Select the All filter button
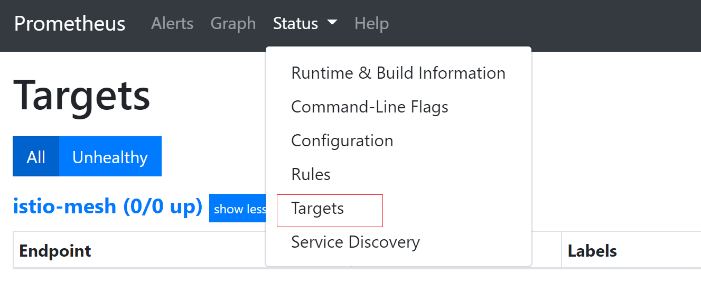The height and width of the screenshot is (282, 701). click(x=36, y=157)
